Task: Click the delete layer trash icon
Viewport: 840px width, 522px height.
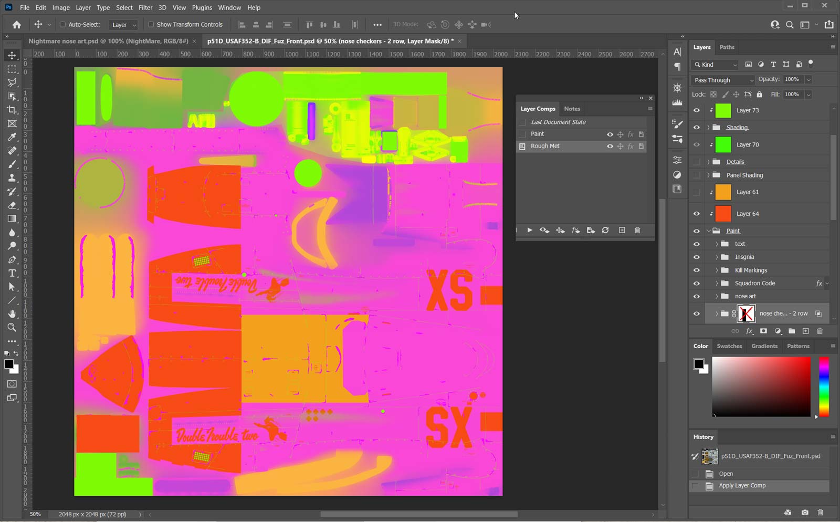Action: tap(820, 331)
